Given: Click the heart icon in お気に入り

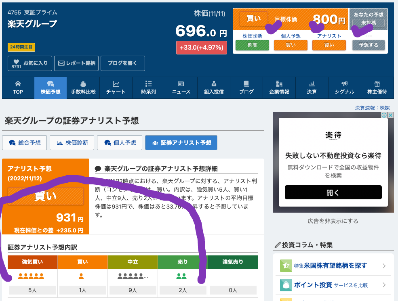Looking at the screenshot, I should [16, 62].
